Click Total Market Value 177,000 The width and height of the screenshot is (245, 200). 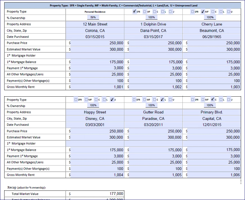(116, 194)
